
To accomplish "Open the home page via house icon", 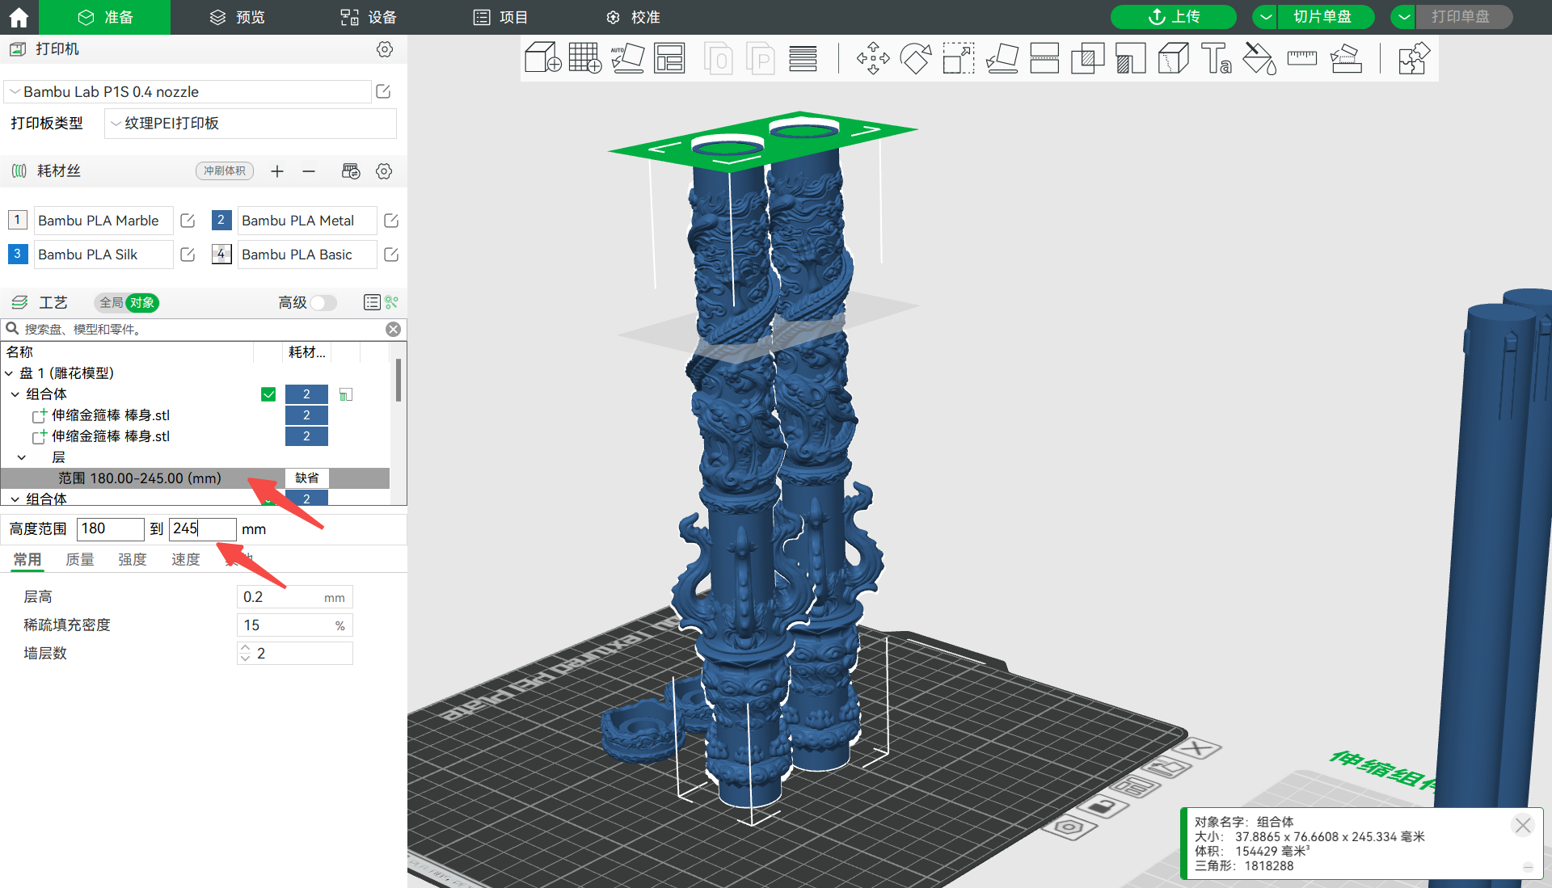I will tap(19, 17).
